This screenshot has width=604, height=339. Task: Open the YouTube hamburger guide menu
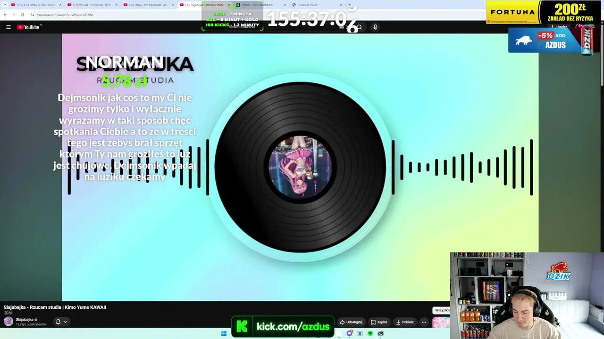coord(8,27)
